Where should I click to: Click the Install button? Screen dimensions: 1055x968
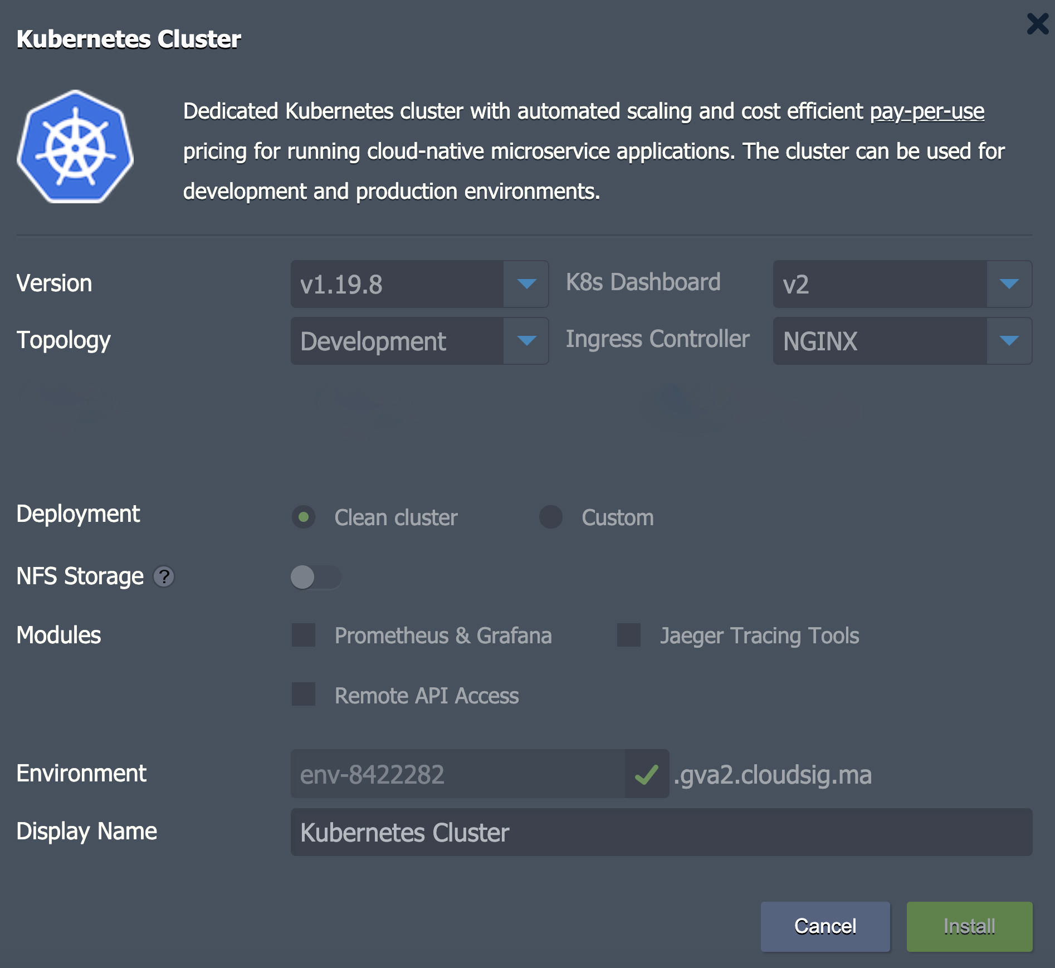(x=969, y=926)
